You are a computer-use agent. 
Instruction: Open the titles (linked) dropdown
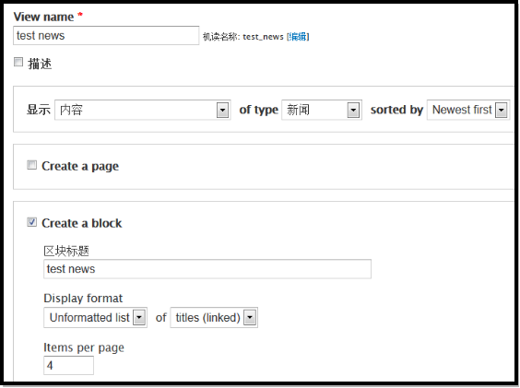[x=214, y=318]
